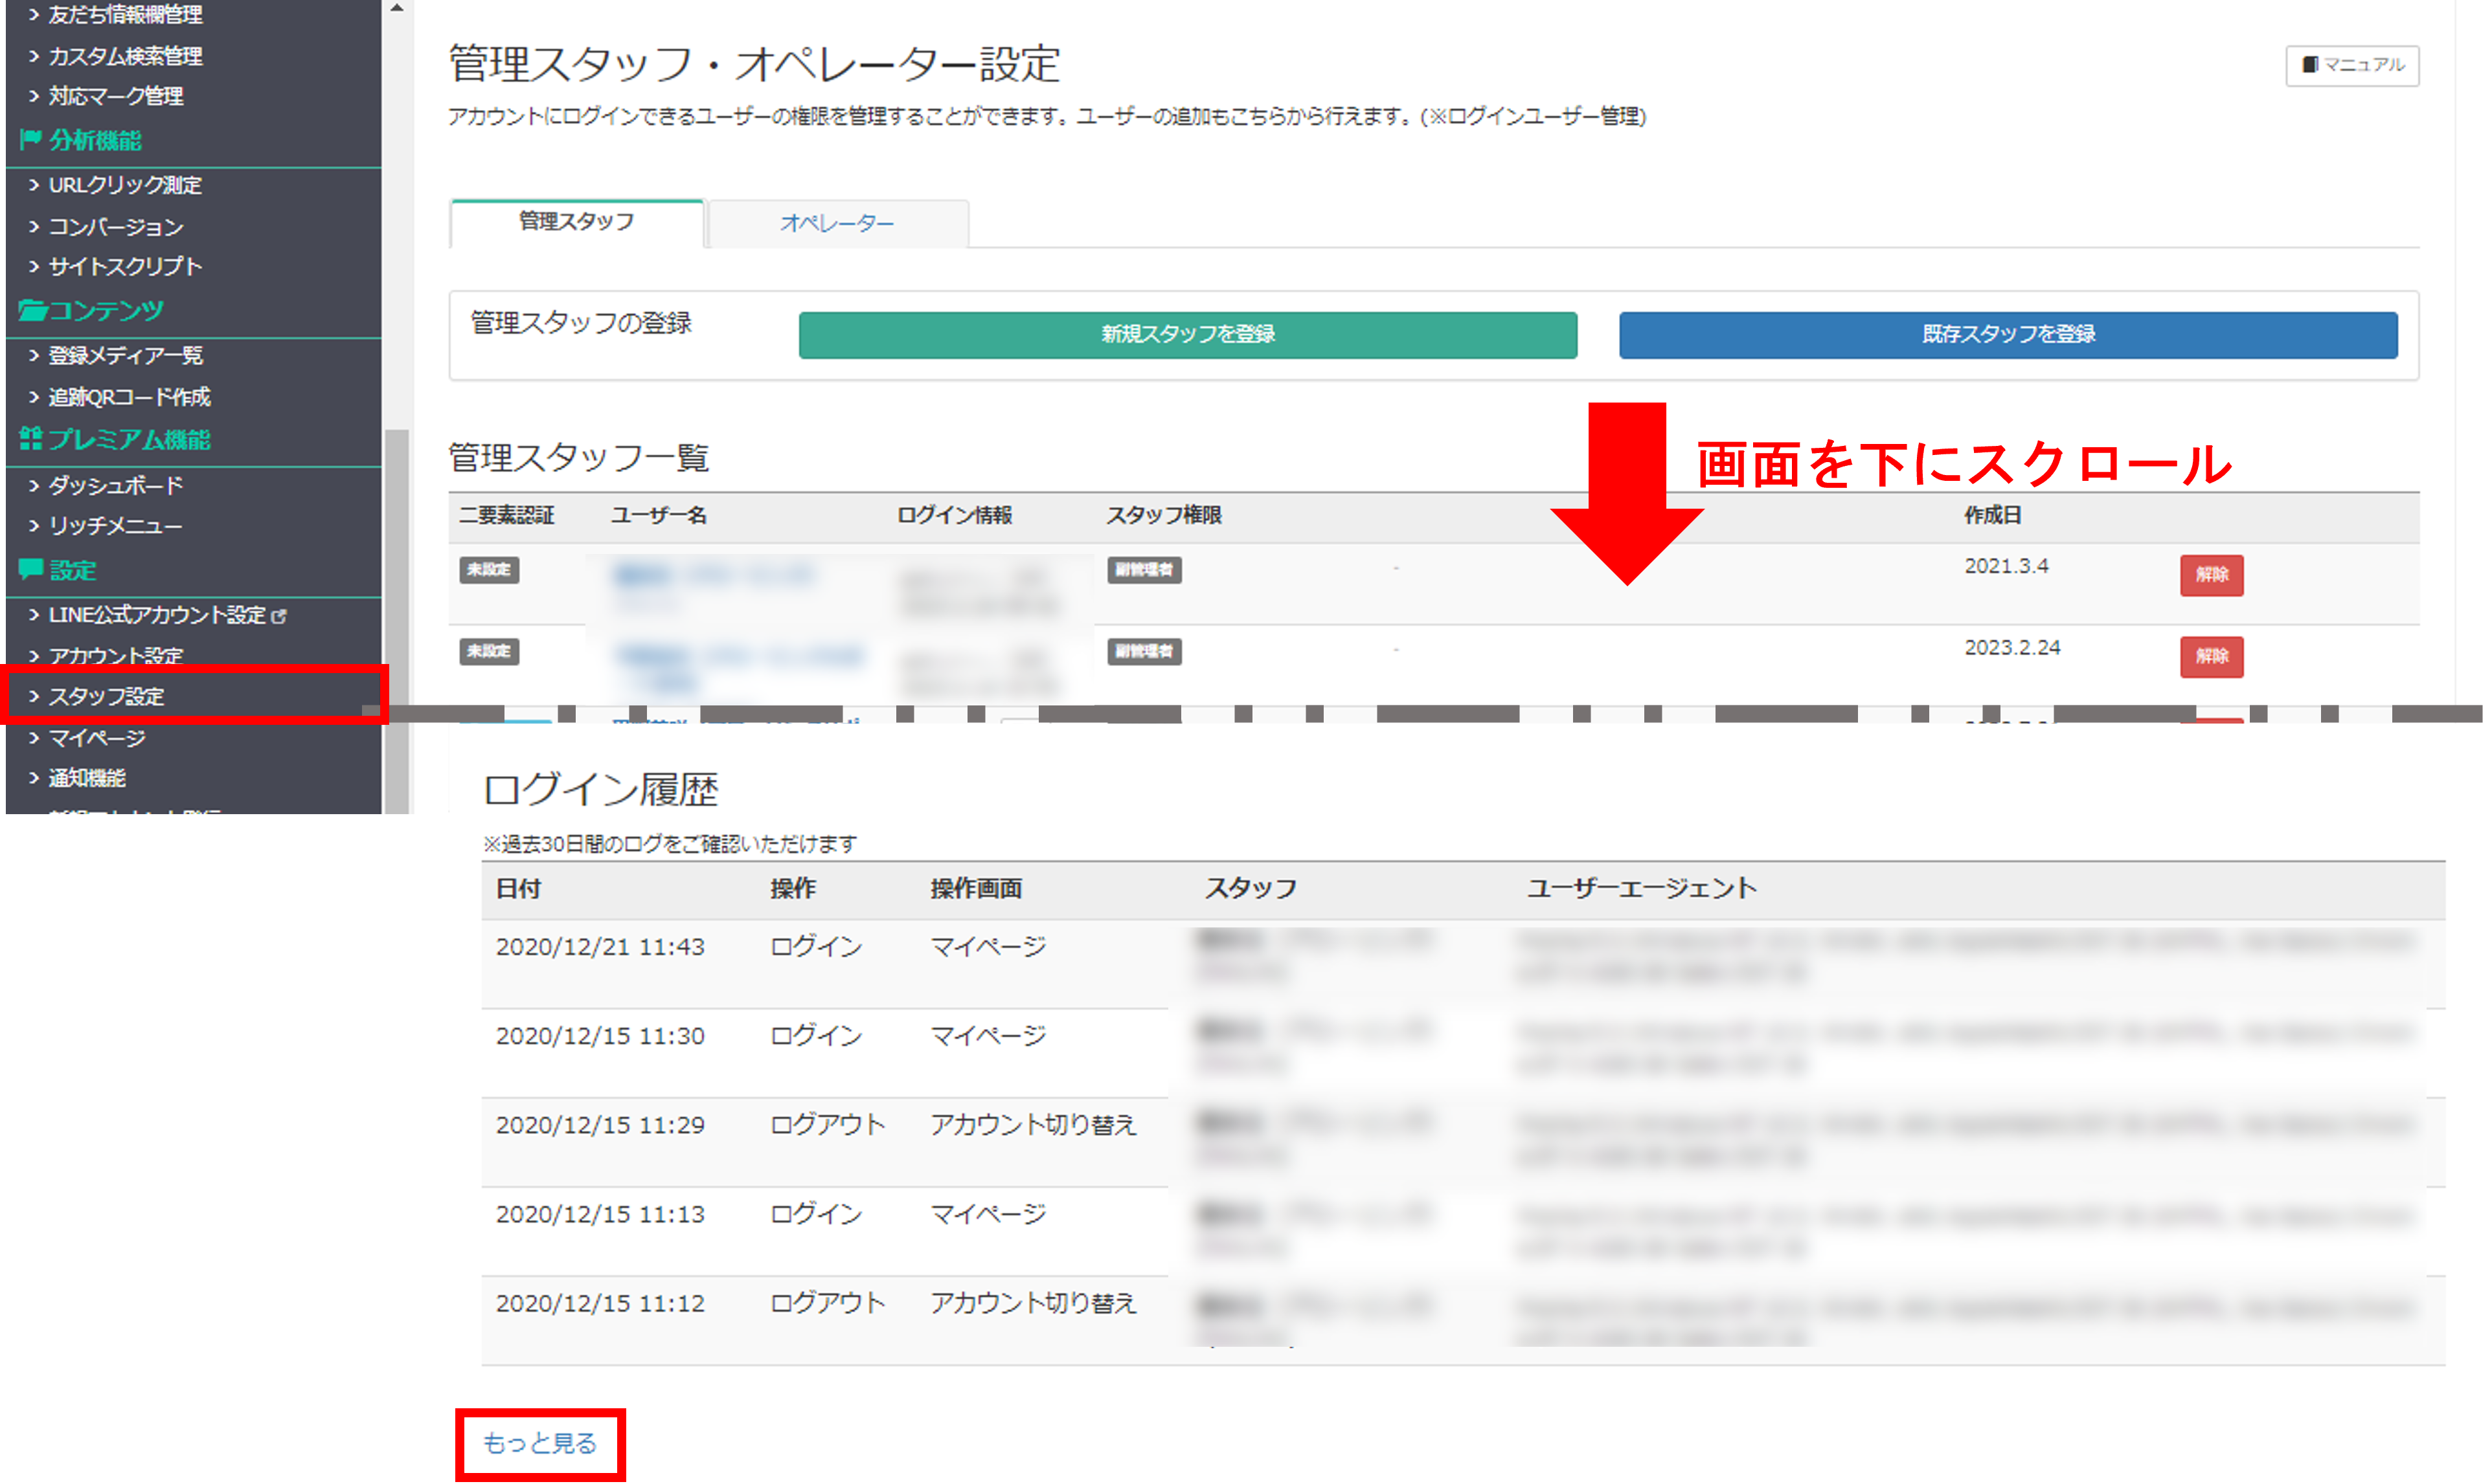Image resolution: width=2492 pixels, height=1484 pixels.
Task: Click the 2020/12/15 11:12 login history date
Action: click(x=601, y=1304)
